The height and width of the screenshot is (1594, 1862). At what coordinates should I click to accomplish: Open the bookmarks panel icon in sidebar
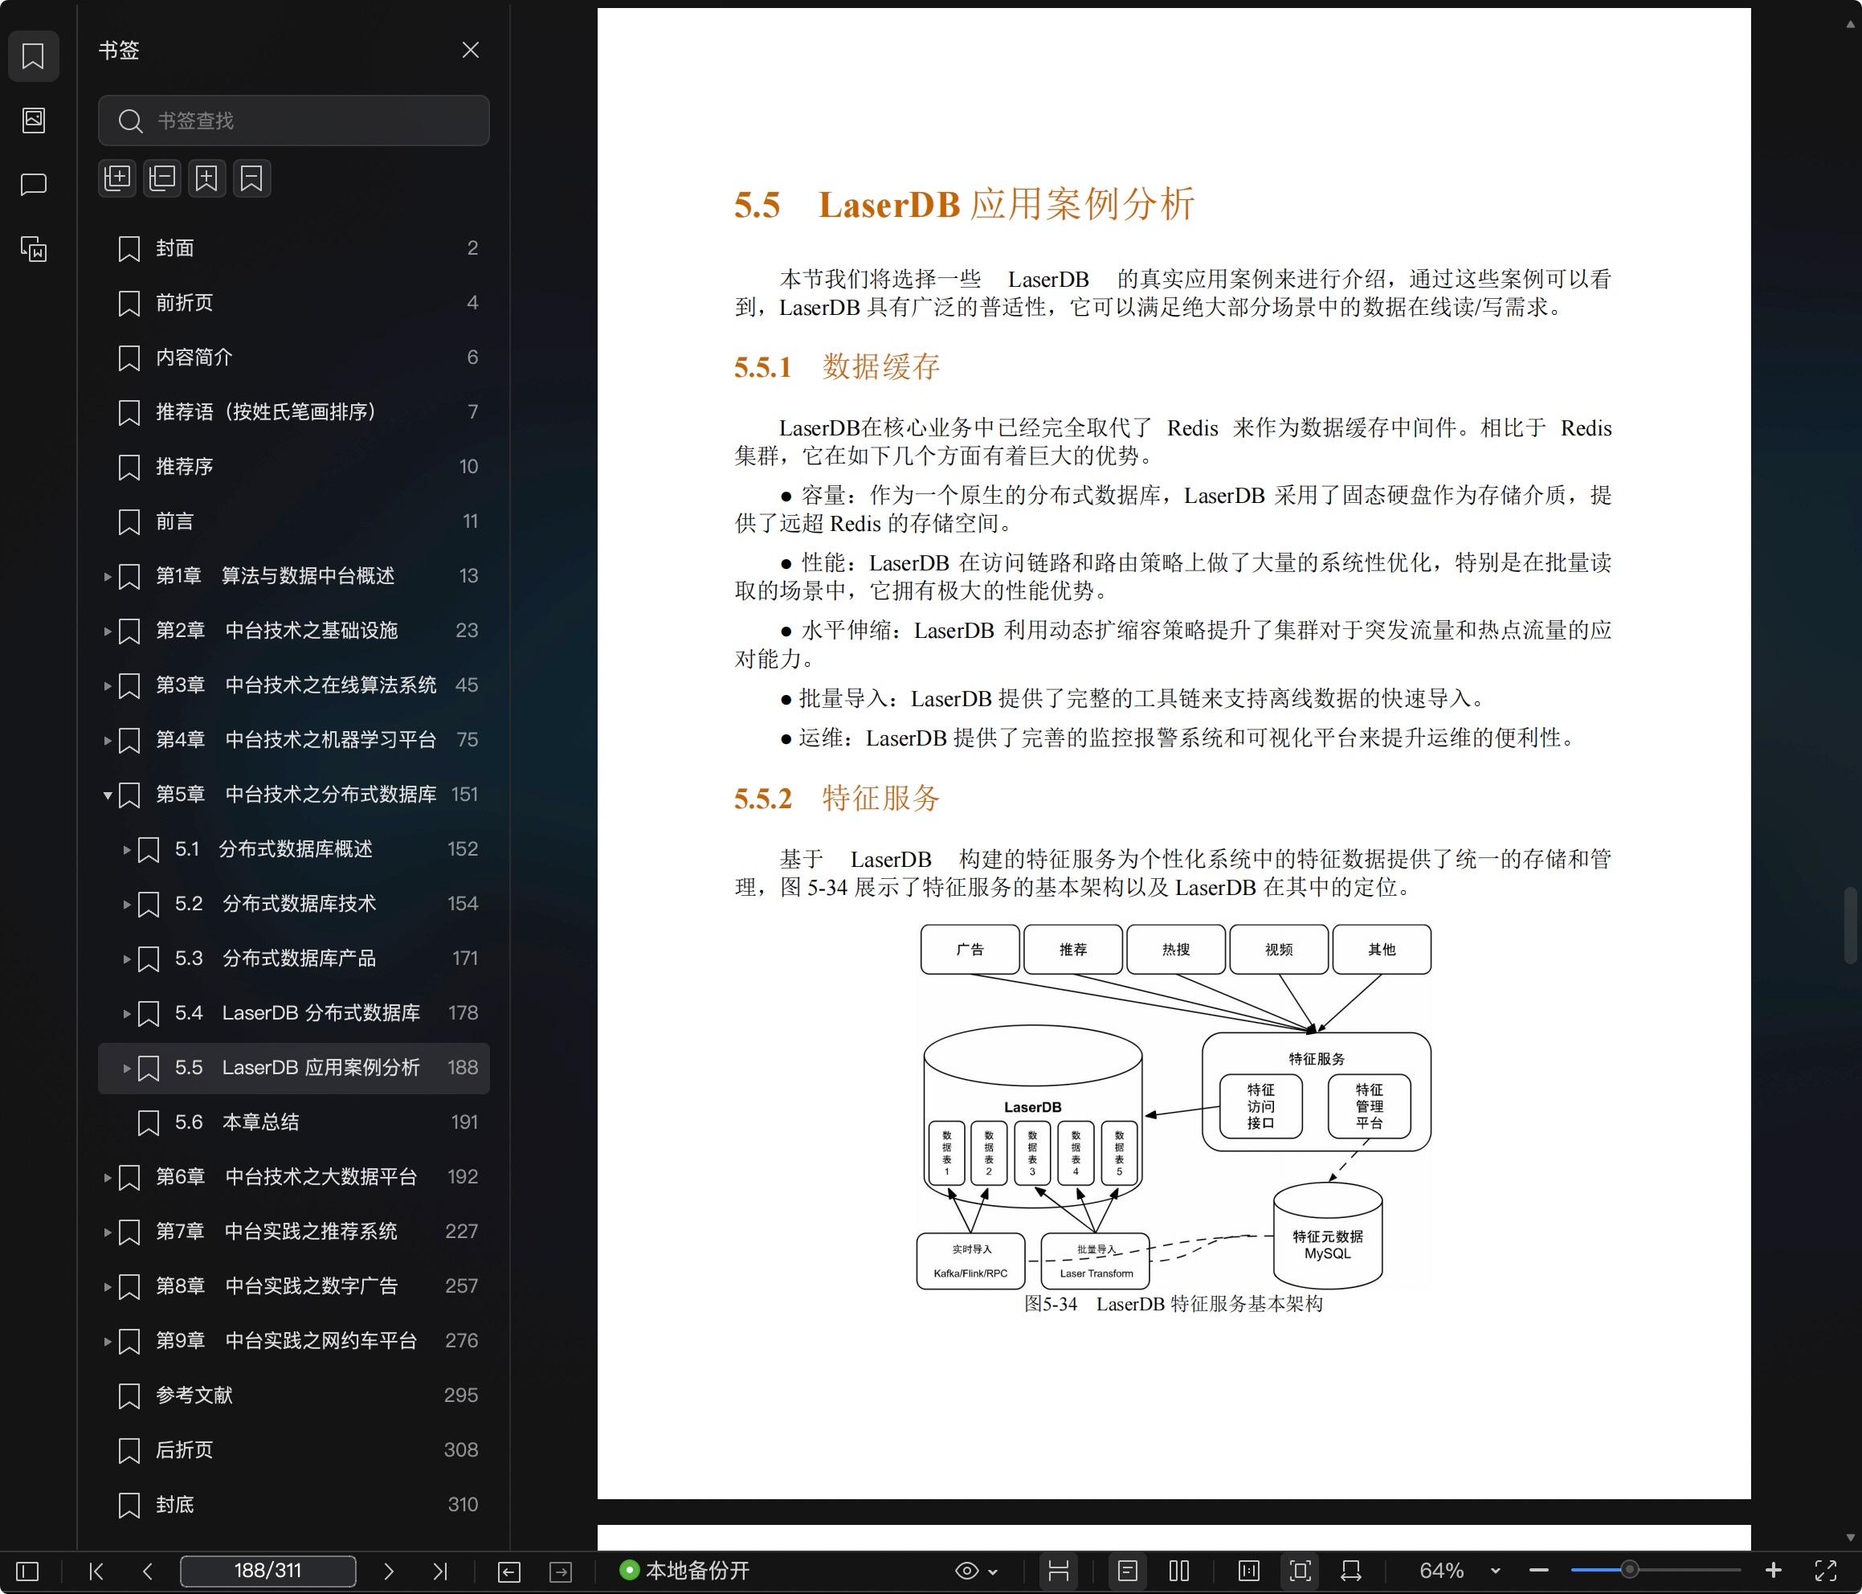(x=33, y=55)
